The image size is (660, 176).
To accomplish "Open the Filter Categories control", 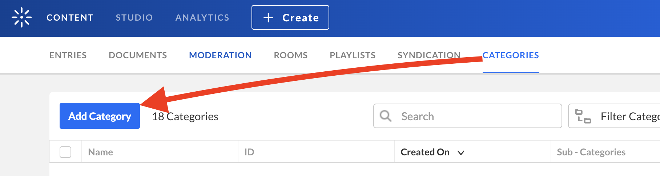I will click(614, 116).
